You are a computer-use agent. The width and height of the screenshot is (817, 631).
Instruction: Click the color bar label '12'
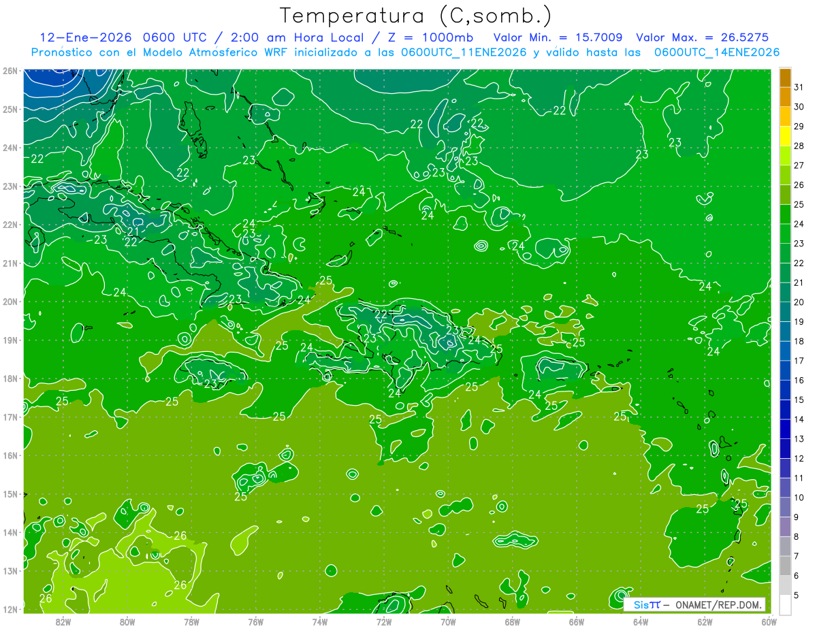799,458
